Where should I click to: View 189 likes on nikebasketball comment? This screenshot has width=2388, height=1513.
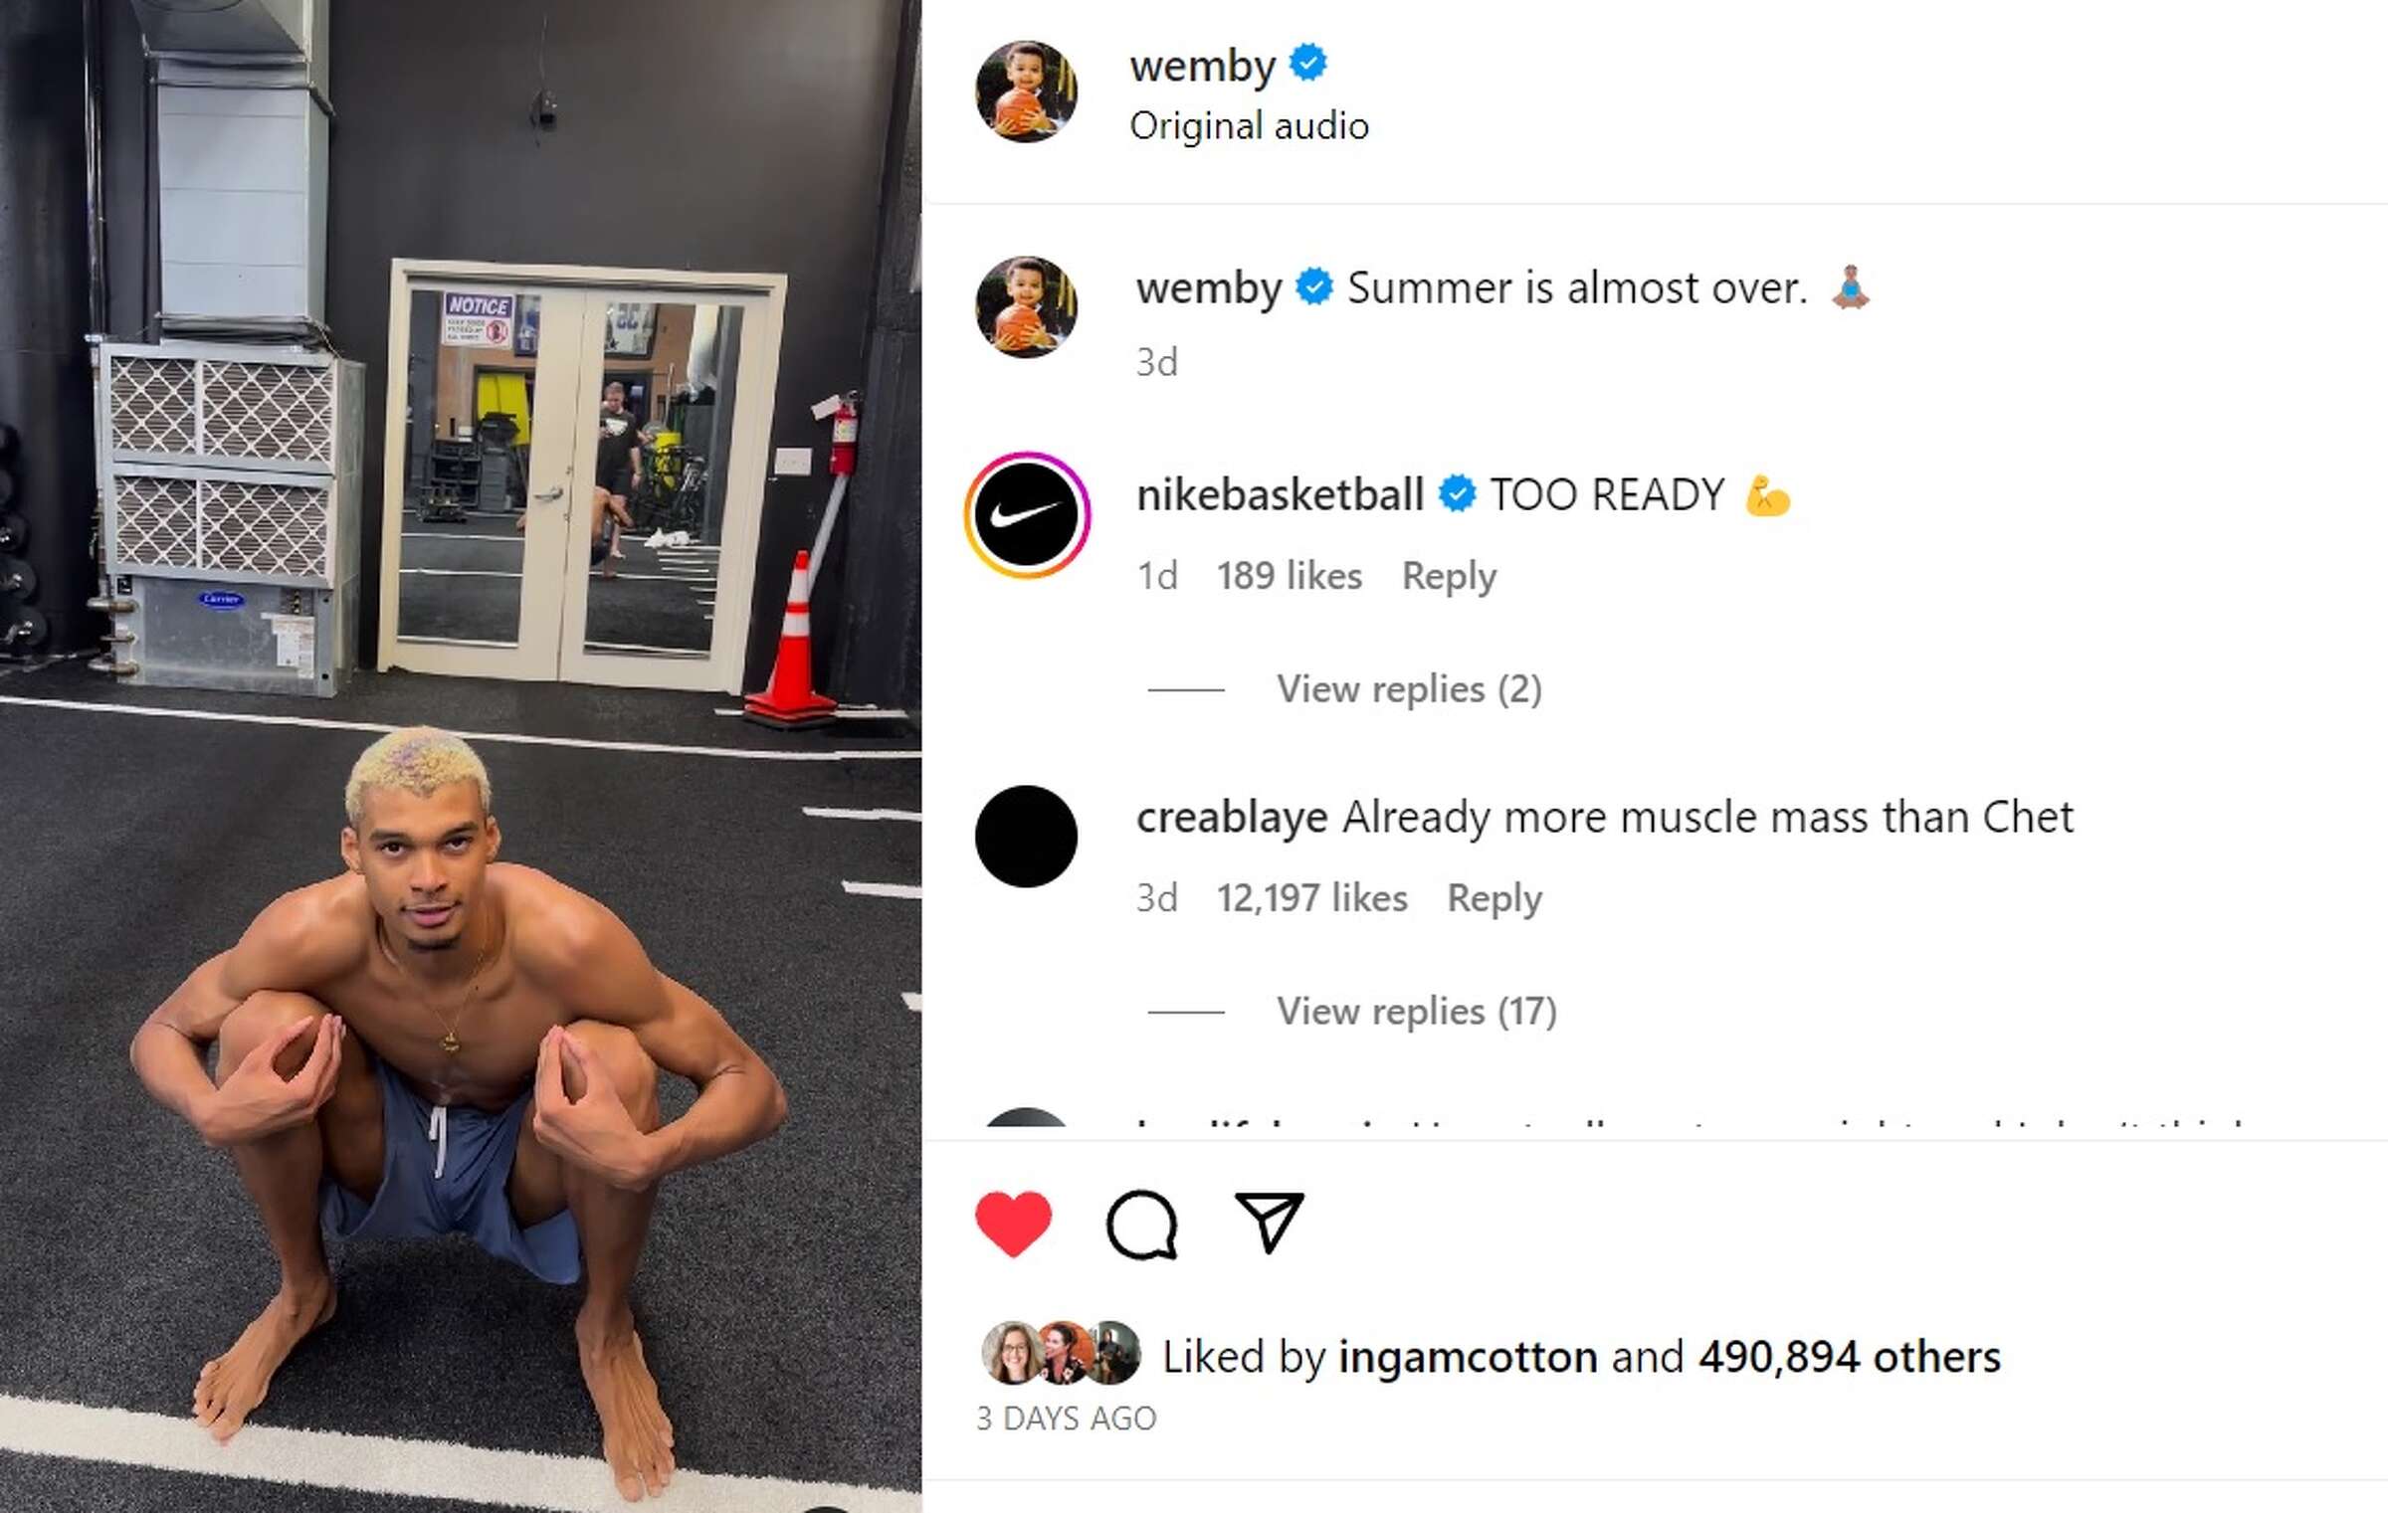tap(1289, 576)
